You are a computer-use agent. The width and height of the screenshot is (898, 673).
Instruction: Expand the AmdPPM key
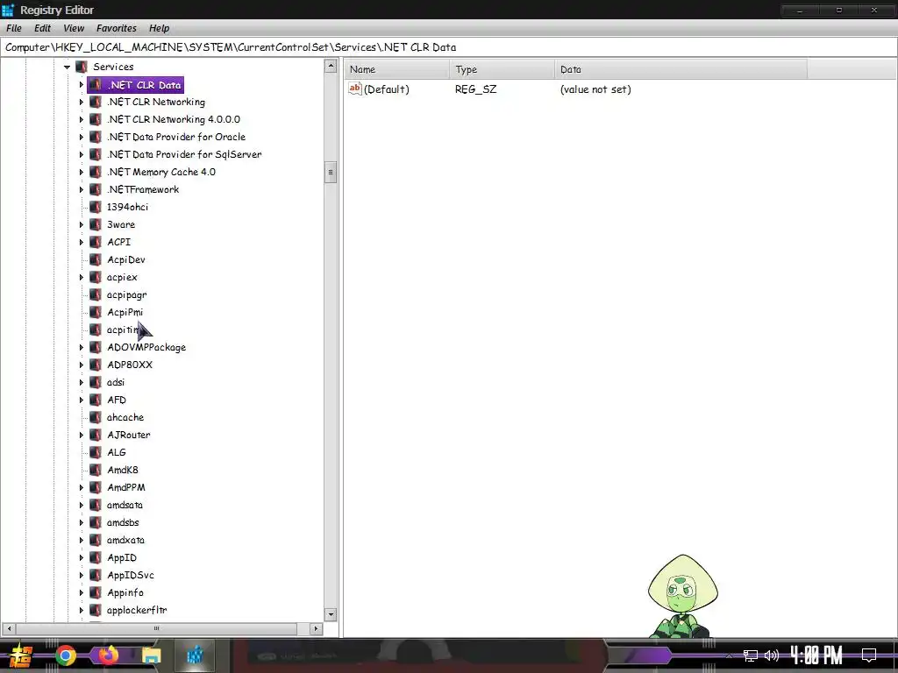[x=82, y=487]
